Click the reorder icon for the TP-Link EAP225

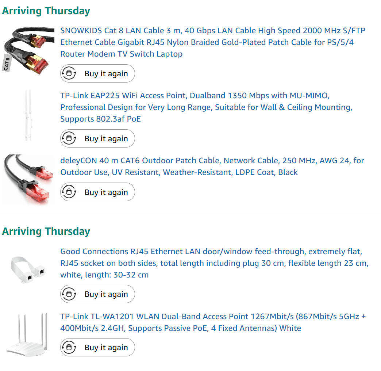(x=69, y=138)
